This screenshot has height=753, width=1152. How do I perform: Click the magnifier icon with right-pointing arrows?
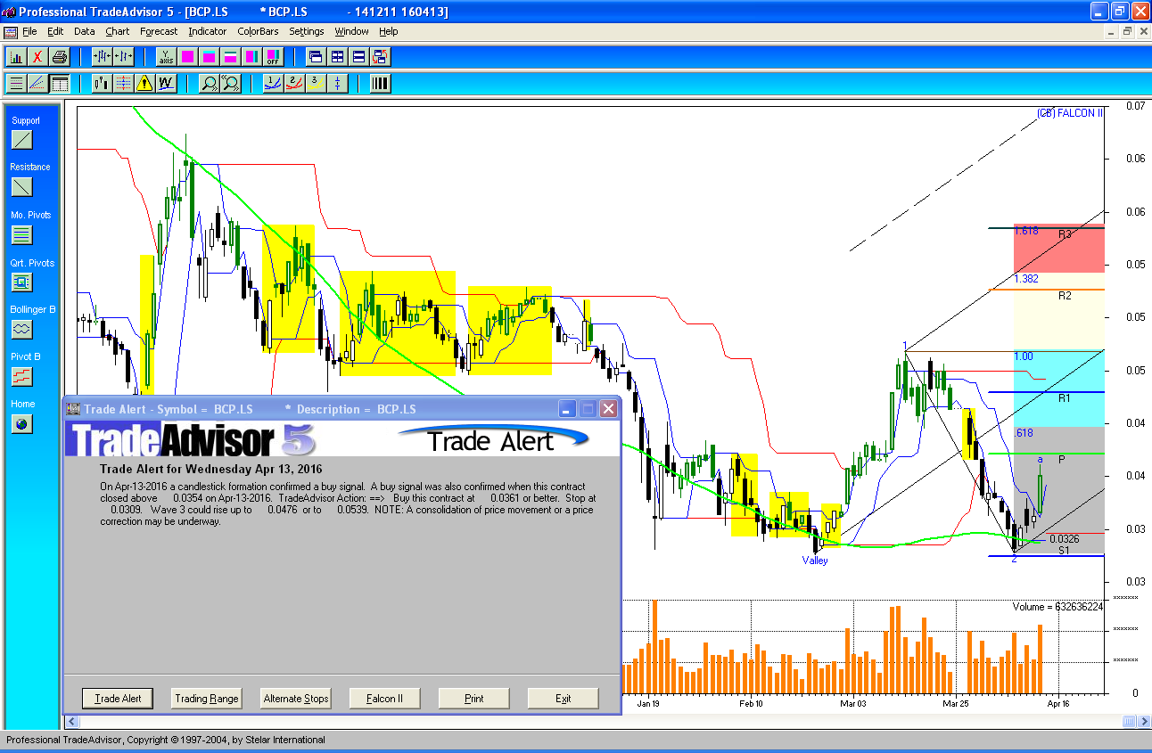coord(210,84)
